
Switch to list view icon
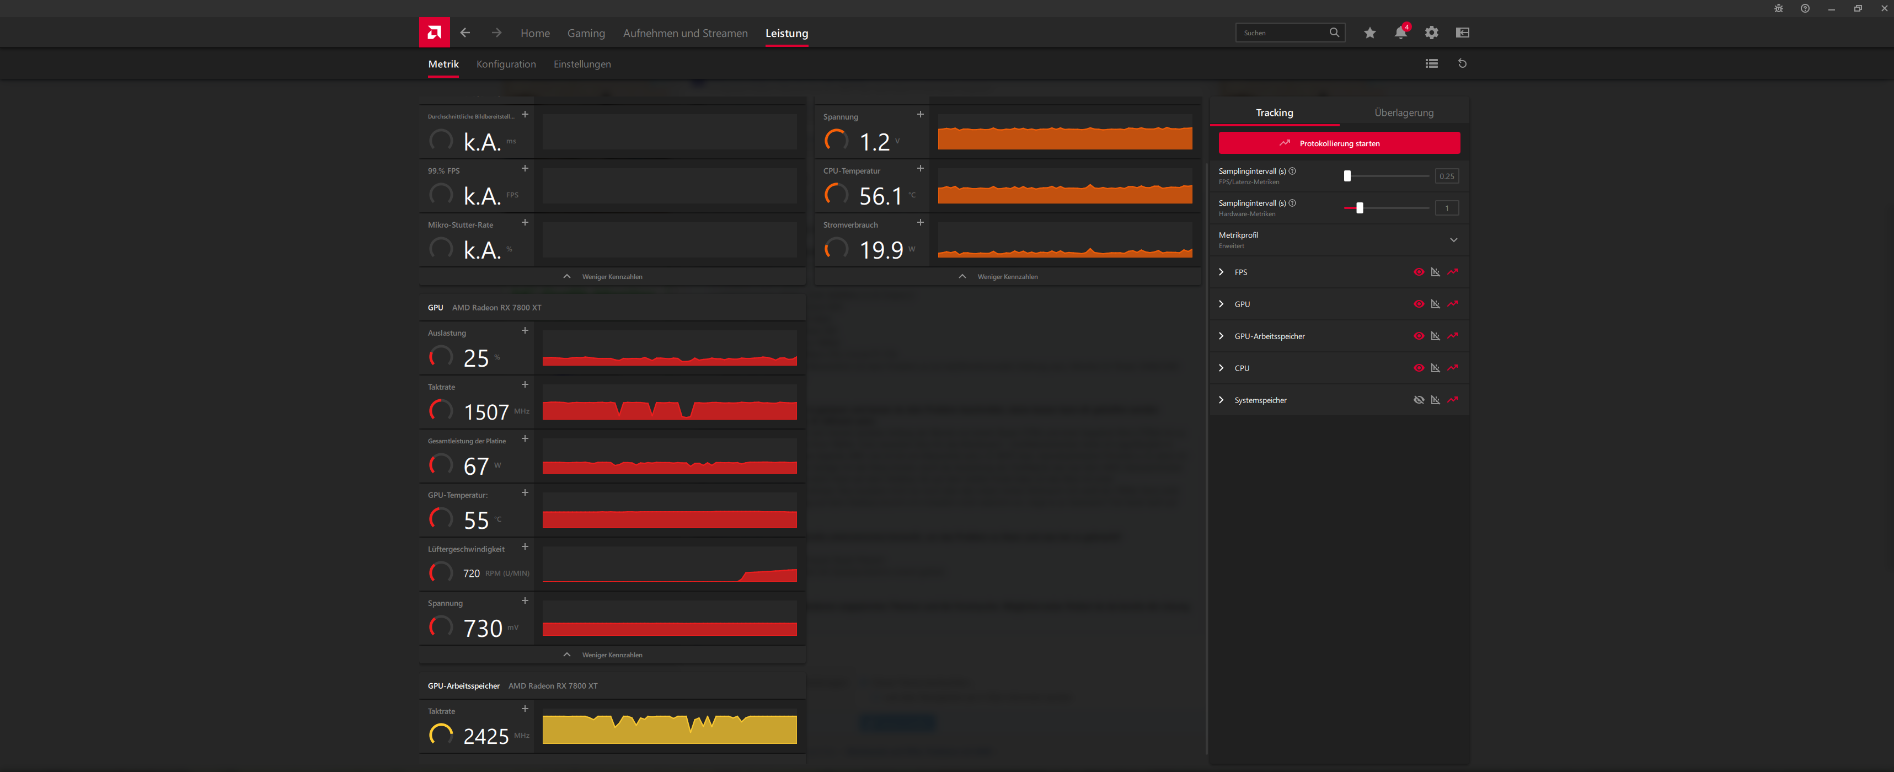click(x=1431, y=64)
